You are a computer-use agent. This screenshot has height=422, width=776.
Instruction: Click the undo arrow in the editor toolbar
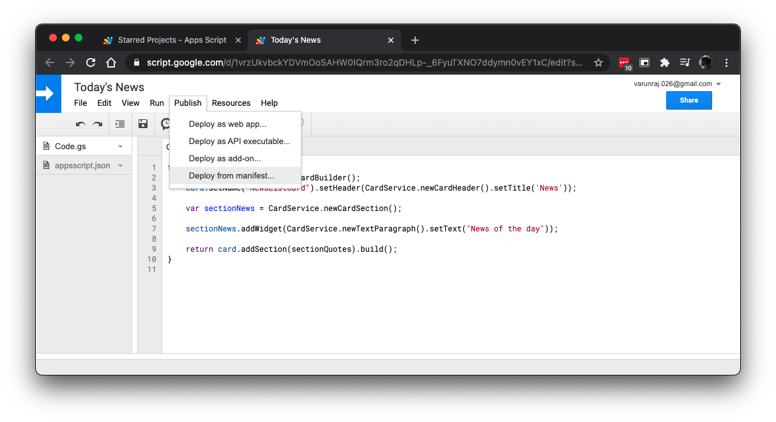pyautogui.click(x=80, y=124)
